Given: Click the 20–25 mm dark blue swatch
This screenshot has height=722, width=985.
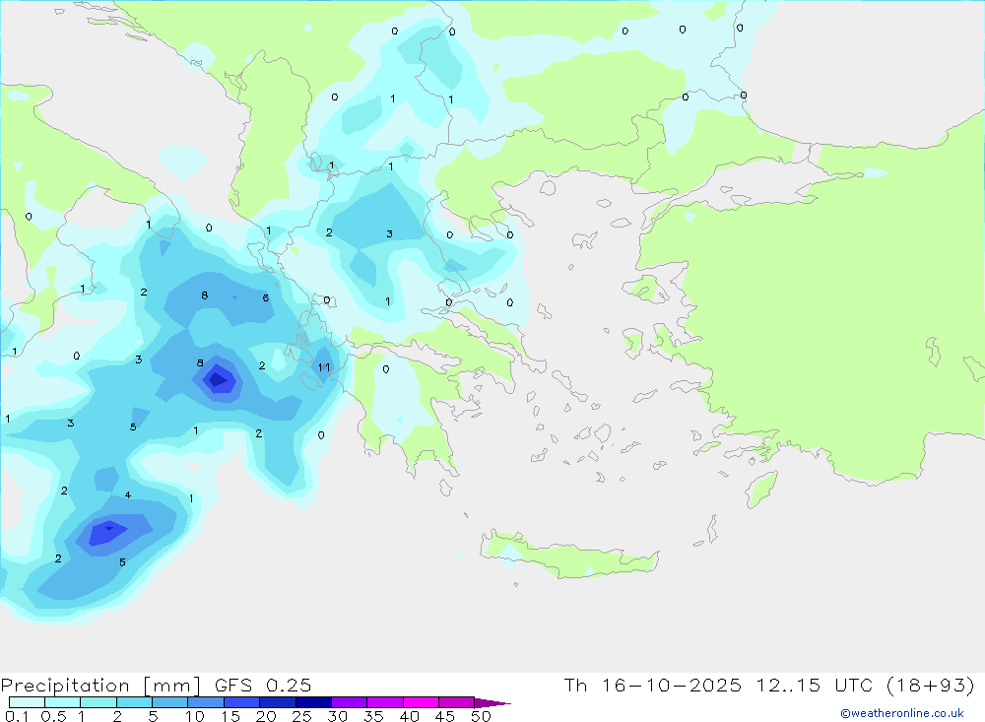Looking at the screenshot, I should 277,702.
